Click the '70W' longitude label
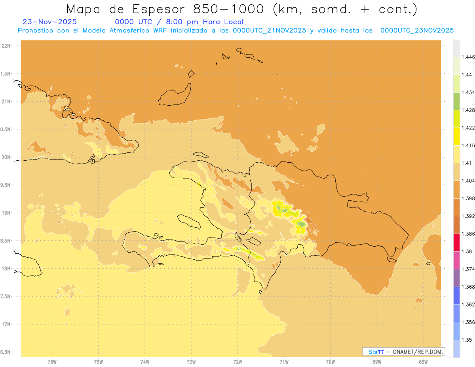Image resolution: width=475 pixels, height=367 pixels. pyautogui.click(x=331, y=361)
